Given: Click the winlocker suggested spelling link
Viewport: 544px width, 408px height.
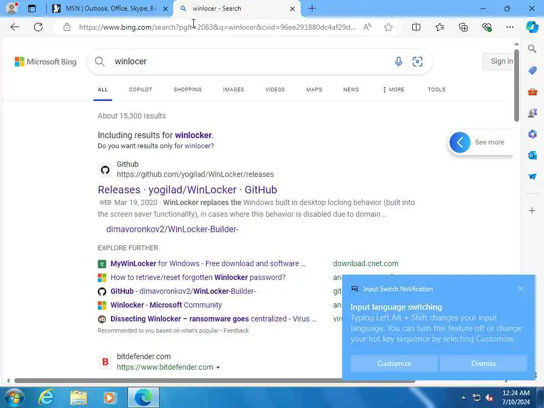Looking at the screenshot, I should (193, 135).
